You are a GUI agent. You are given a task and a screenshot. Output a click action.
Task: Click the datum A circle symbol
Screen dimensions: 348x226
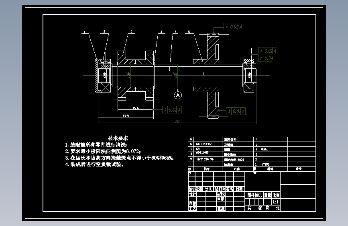(178, 95)
